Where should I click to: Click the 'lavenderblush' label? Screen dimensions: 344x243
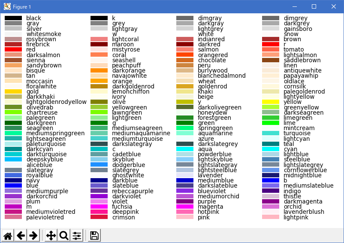[x=304, y=212]
